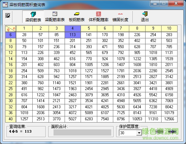Select diameter row header 20

click(x=10, y=77)
